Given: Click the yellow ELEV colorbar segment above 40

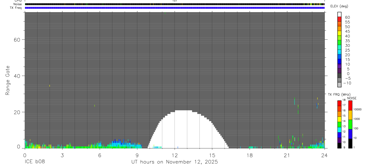Looking at the screenshot, I should coord(339,33).
